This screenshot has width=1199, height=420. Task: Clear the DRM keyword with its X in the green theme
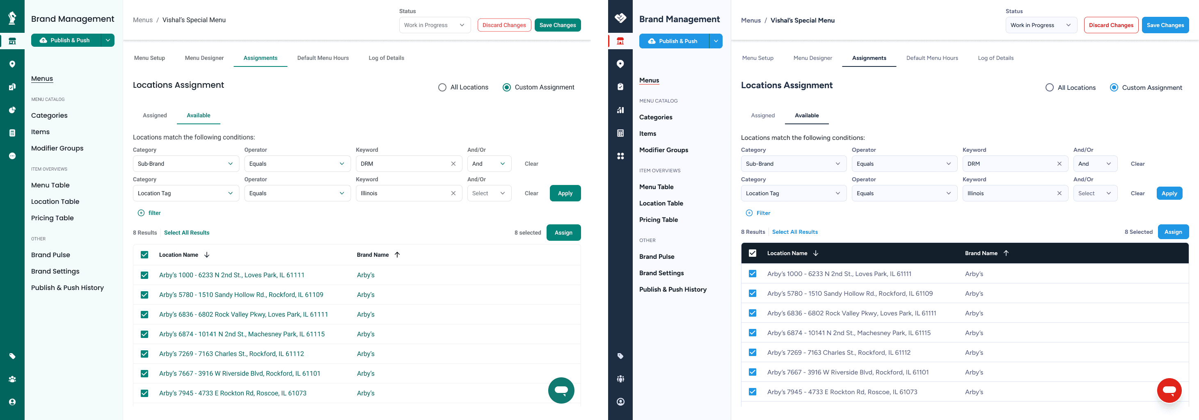click(453, 164)
